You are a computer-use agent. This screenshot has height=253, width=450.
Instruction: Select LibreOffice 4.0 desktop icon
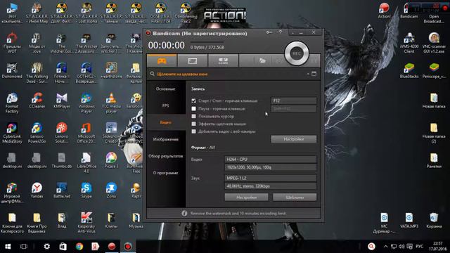(86, 162)
